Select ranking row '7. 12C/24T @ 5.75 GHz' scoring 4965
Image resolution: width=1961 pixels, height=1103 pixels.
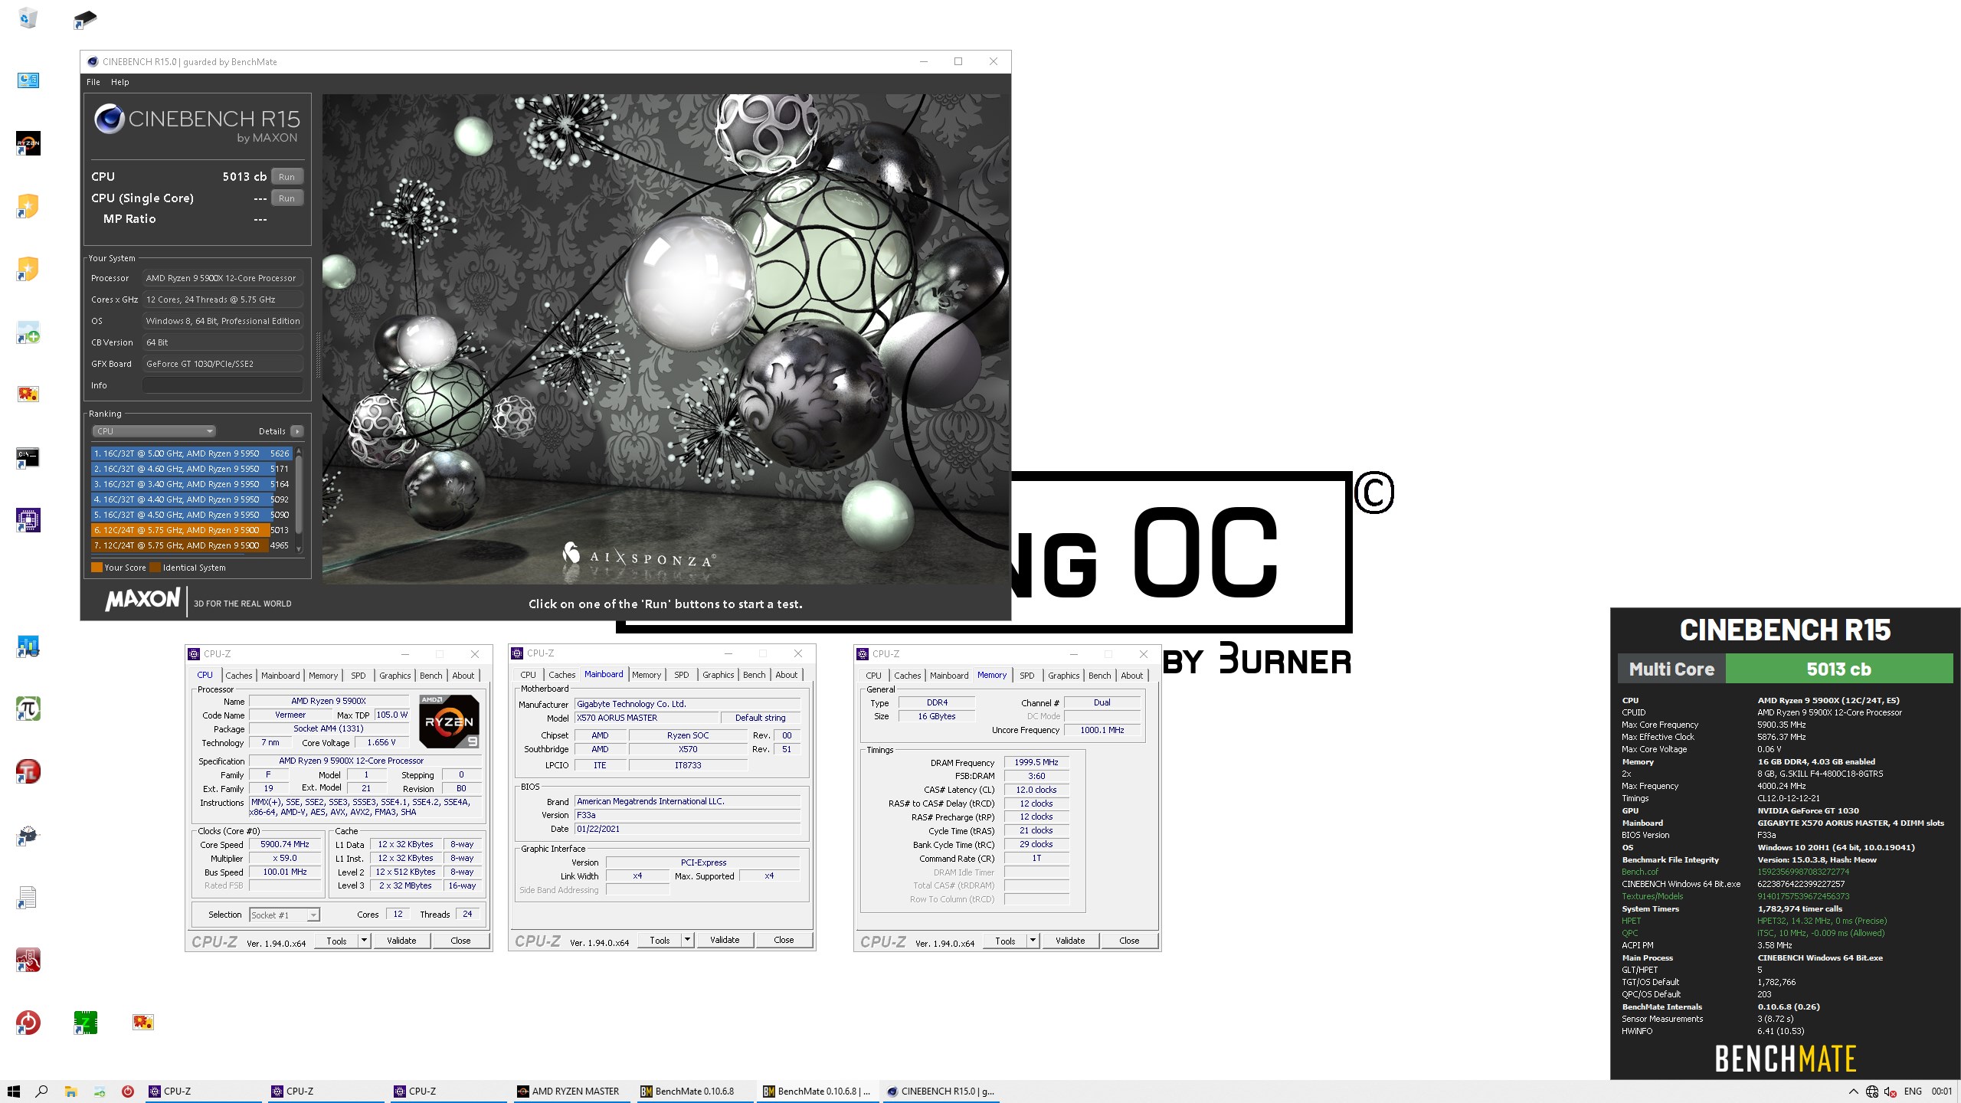click(x=191, y=545)
